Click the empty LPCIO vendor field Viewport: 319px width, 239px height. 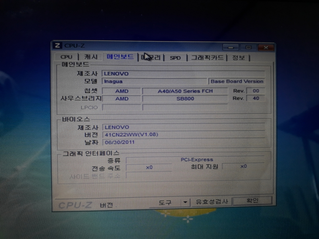122,107
